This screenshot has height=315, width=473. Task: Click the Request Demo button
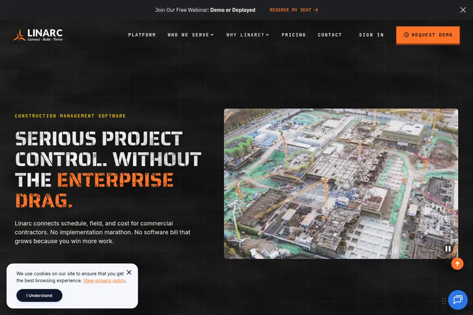(428, 35)
